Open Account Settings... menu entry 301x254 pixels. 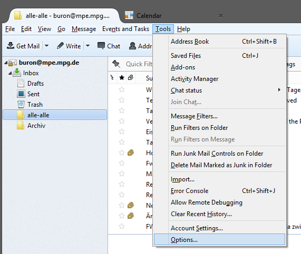click(x=220, y=228)
